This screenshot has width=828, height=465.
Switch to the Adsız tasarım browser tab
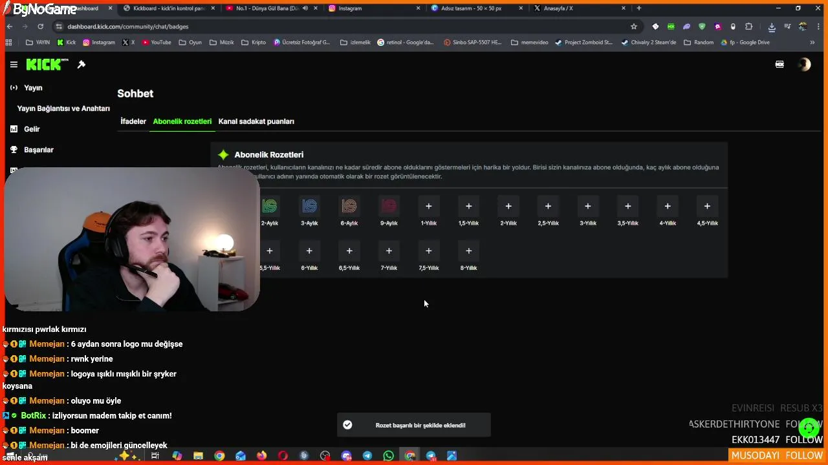476,8
